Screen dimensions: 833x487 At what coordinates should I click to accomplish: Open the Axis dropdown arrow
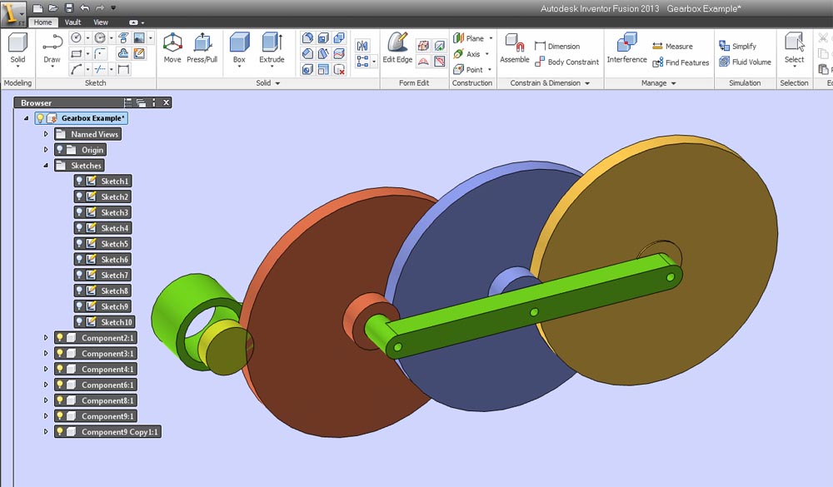[x=487, y=53]
